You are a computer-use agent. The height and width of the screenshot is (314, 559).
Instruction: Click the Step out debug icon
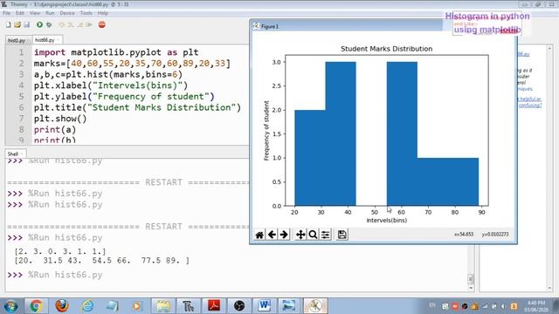pyautogui.click(x=80, y=24)
